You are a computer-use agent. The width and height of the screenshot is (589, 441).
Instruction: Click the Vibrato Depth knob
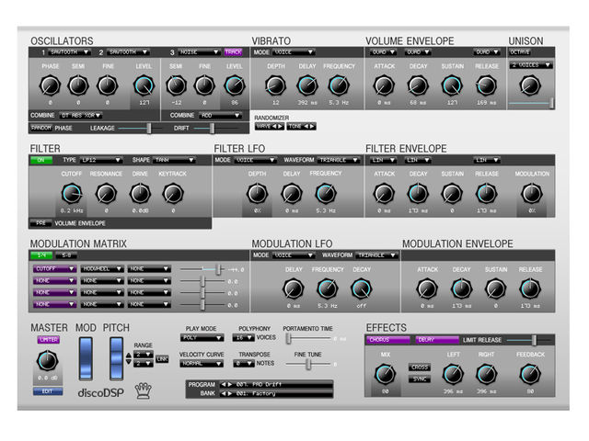(275, 85)
